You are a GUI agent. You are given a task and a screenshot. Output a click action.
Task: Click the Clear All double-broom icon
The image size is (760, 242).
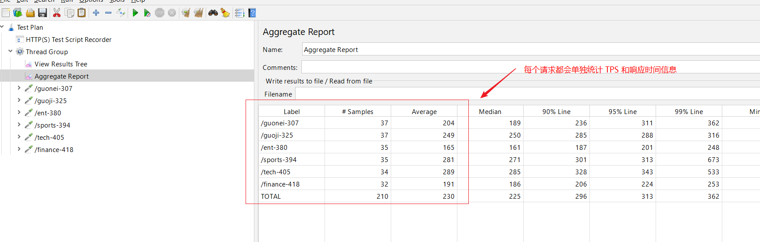coord(199,13)
